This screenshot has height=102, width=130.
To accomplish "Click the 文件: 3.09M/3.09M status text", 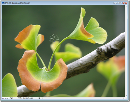I will coord(26,98).
